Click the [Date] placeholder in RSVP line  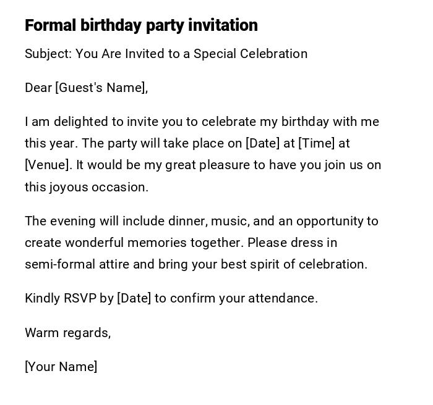pos(134,298)
